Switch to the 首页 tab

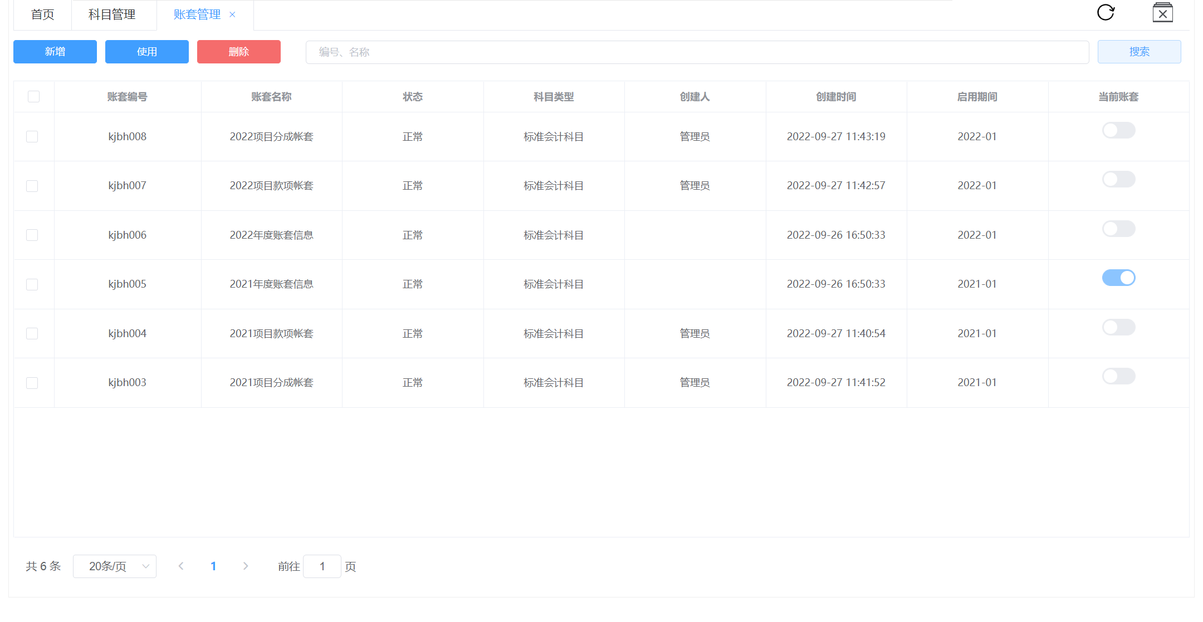(x=43, y=15)
